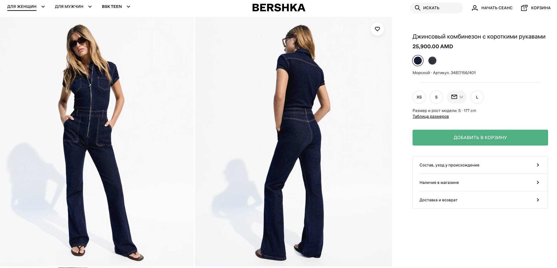Click the user account profile icon

click(475, 8)
